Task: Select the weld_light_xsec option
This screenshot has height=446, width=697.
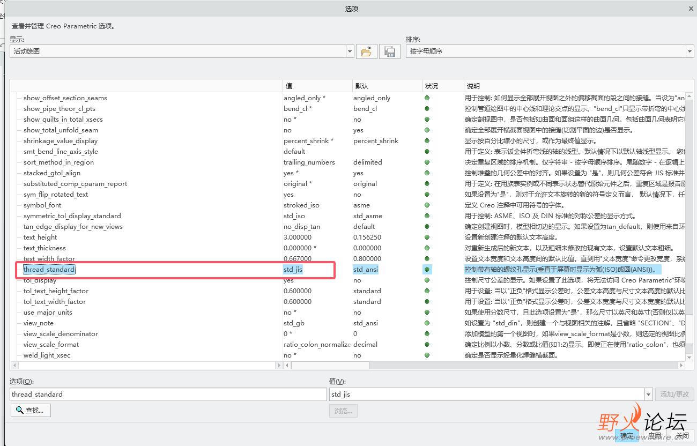Action: click(47, 355)
